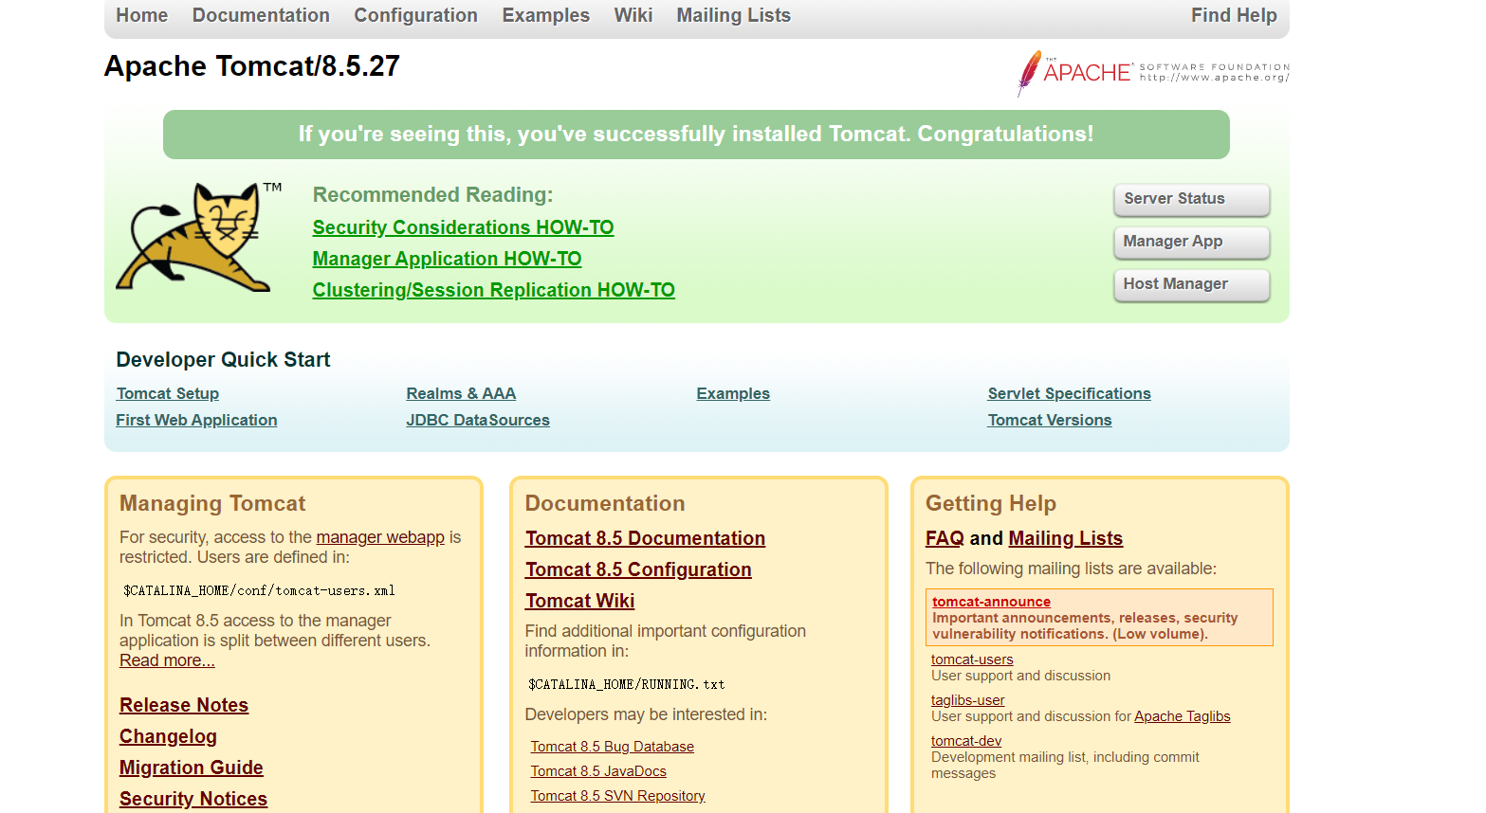1486x813 pixels.
Task: Open the FAQ link in Getting Help
Action: [x=945, y=538]
